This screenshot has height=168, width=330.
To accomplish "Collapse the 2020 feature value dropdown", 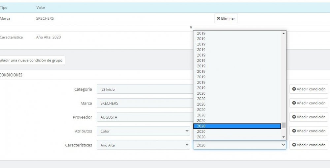I will [240, 145].
